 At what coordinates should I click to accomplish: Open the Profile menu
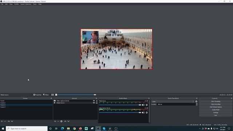[x=16, y=4]
